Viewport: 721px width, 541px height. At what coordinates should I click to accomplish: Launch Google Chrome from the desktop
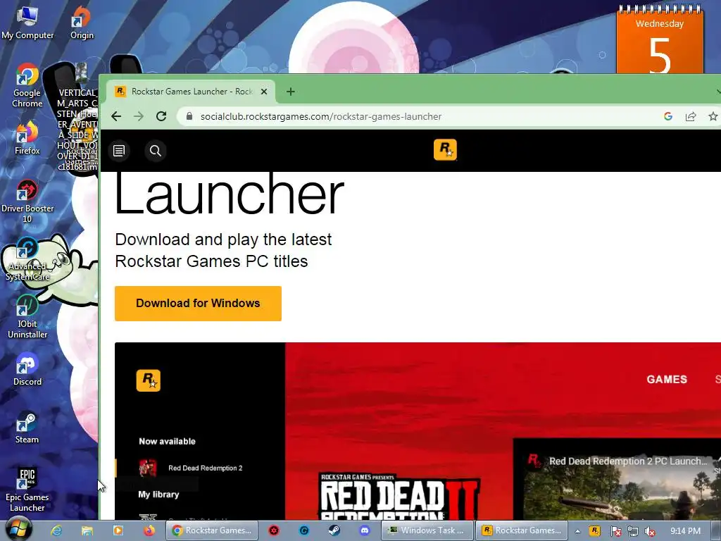point(27,85)
